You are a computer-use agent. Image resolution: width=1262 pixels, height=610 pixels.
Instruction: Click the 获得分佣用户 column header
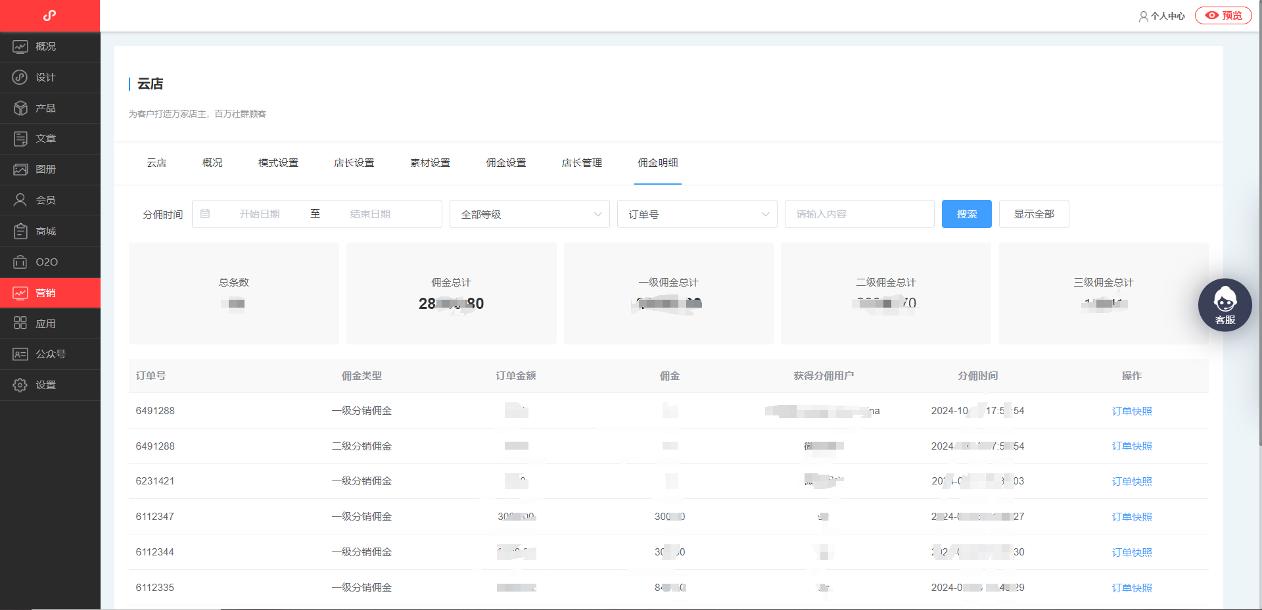tap(824, 376)
